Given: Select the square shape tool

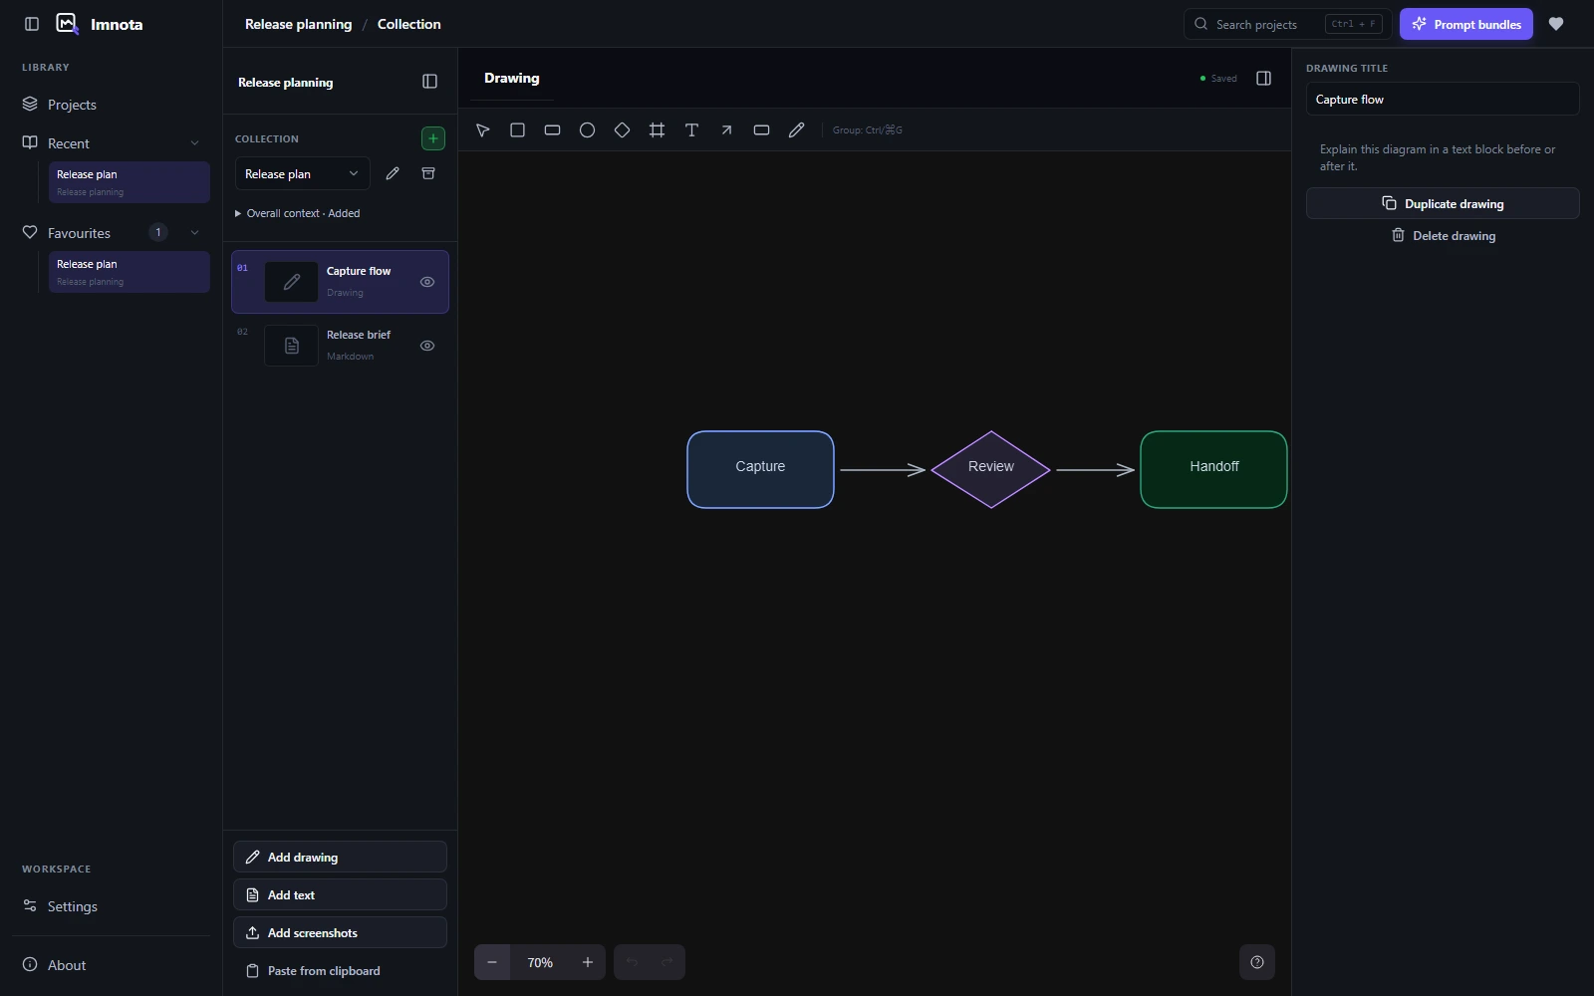Looking at the screenshot, I should point(517,130).
